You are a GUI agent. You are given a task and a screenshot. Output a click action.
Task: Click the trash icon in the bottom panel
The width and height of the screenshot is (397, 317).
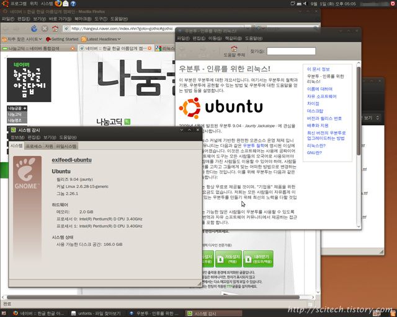click(x=393, y=313)
